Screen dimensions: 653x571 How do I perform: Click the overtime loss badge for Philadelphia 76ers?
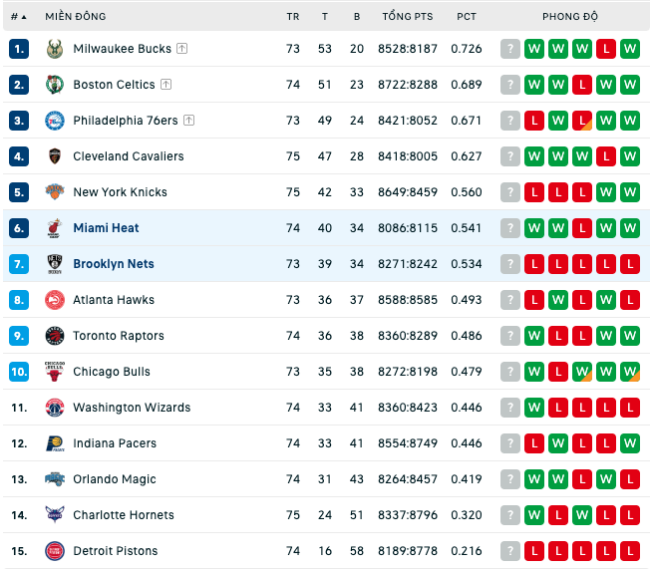point(582,121)
